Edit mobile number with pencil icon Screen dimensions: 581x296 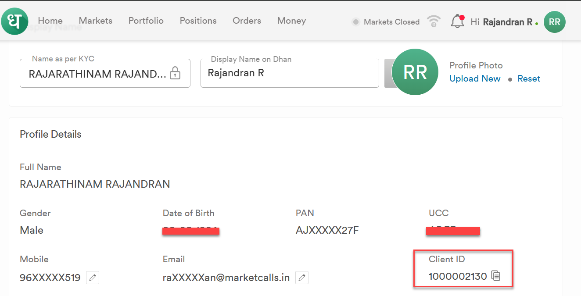pyautogui.click(x=93, y=278)
